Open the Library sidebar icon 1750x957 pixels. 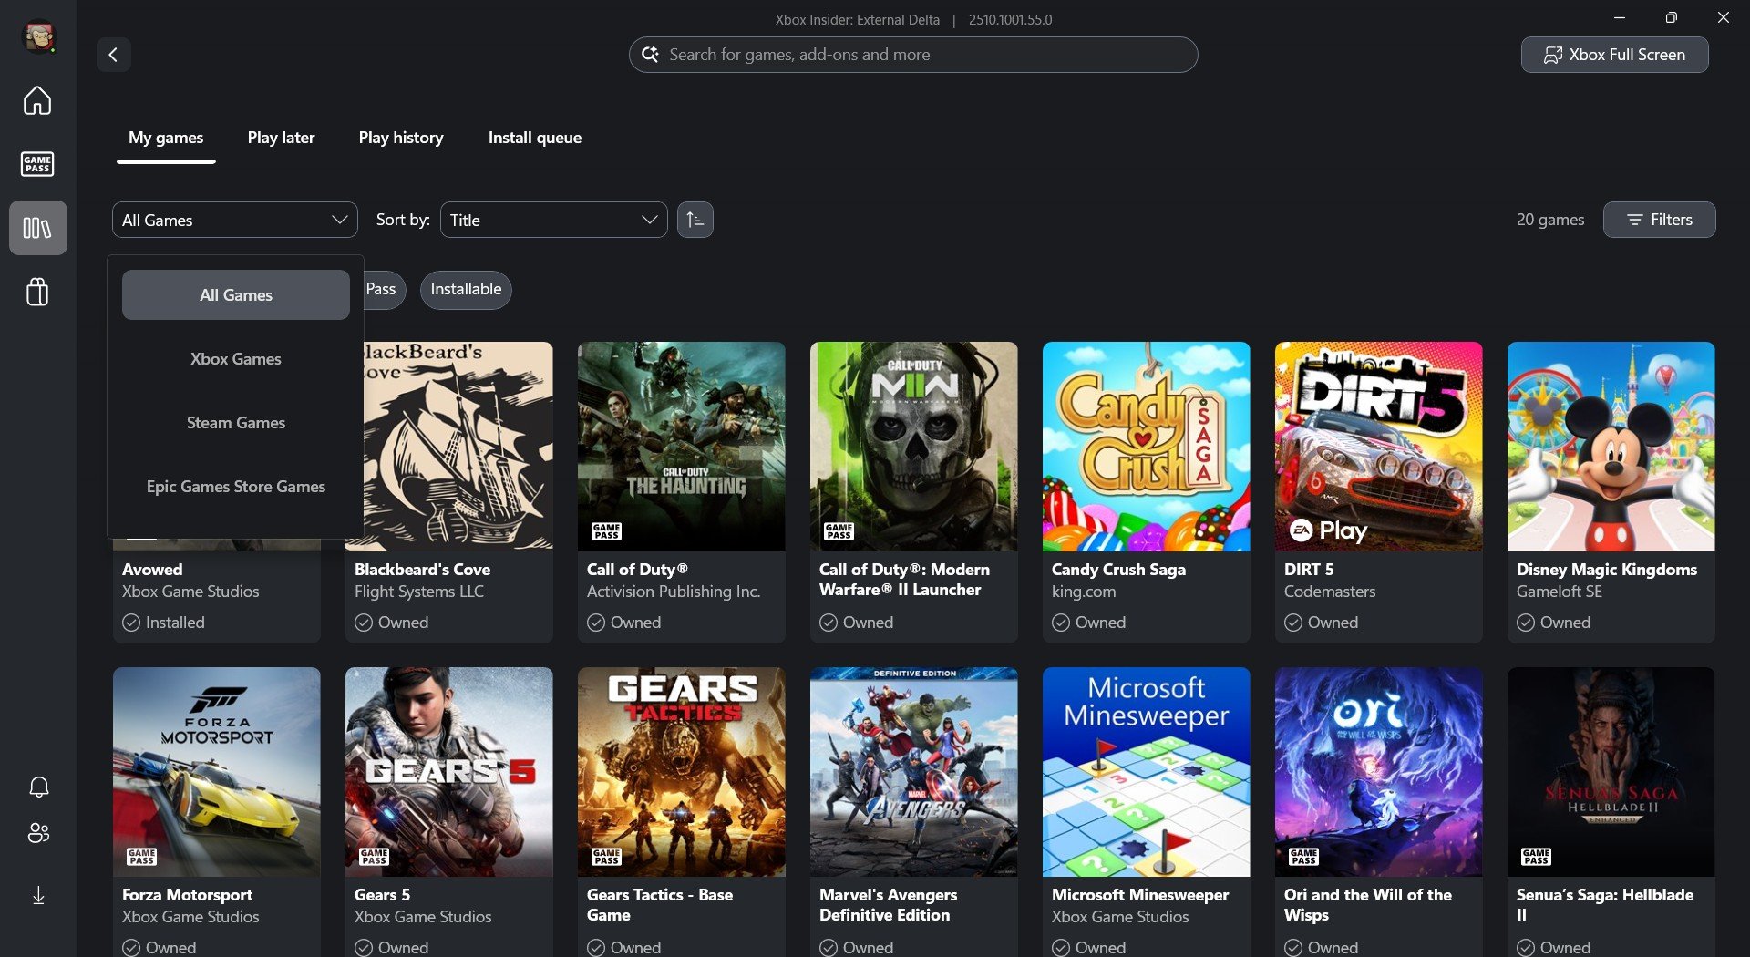tap(37, 228)
